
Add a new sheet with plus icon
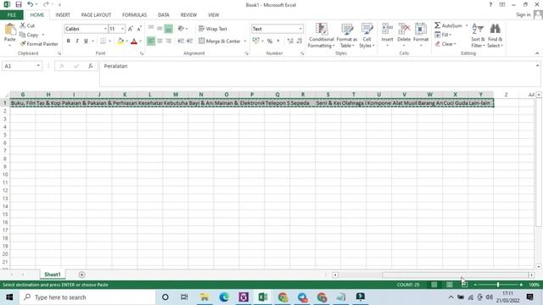coord(81,274)
